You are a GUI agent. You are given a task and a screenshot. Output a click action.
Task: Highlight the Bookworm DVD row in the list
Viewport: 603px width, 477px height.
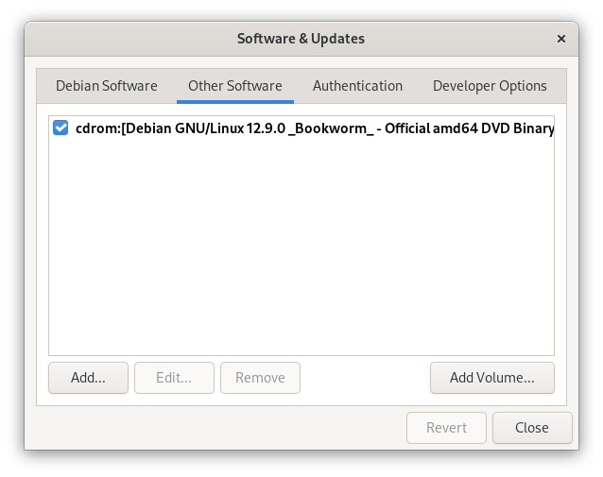[301, 128]
